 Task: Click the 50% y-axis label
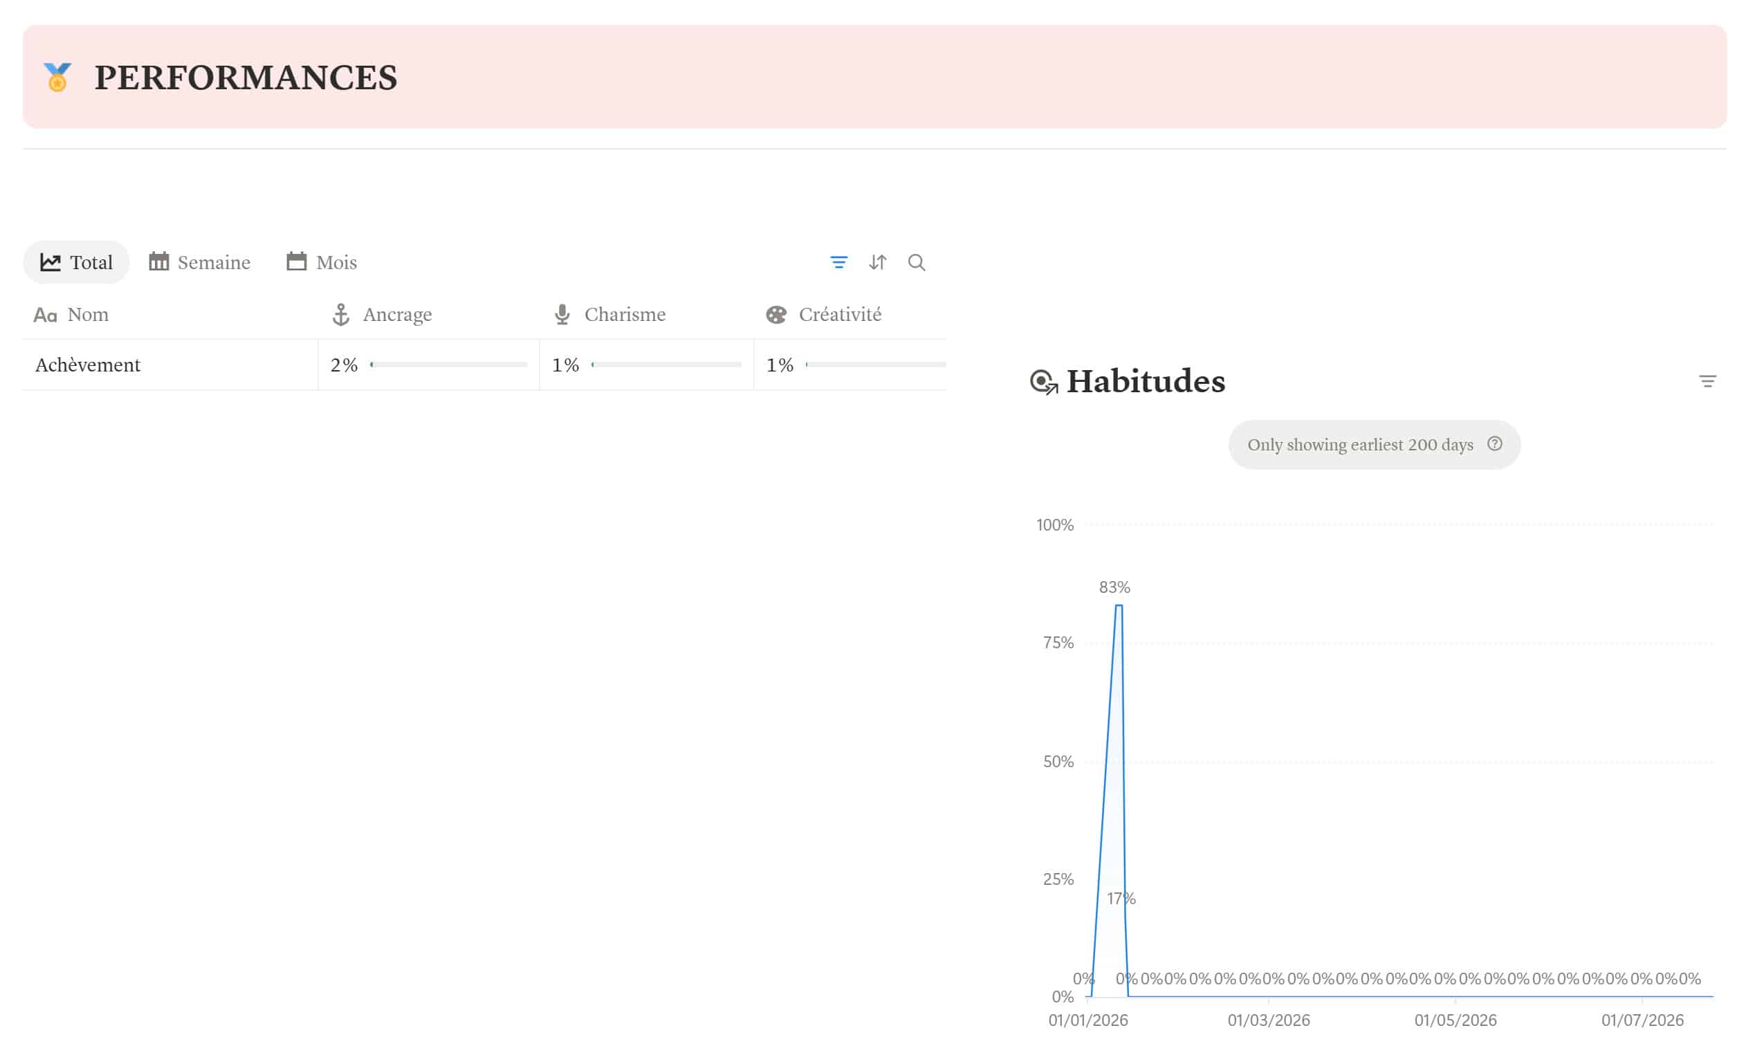pos(1058,762)
